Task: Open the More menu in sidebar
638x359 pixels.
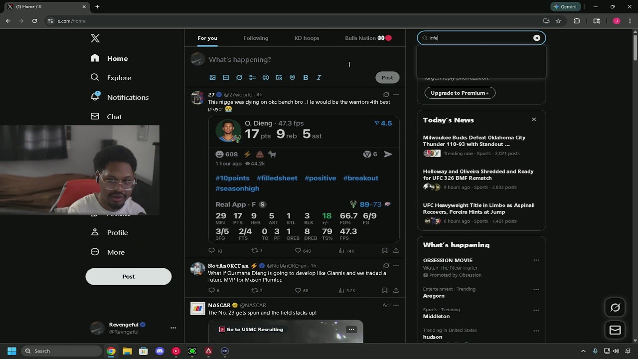Action: click(x=107, y=252)
